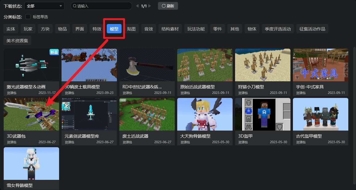Click the 宇创-中式家具 title text
This screenshot has width=356, height=190.
(x=310, y=87)
